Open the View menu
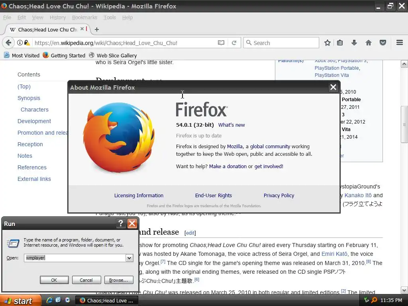 click(38, 18)
